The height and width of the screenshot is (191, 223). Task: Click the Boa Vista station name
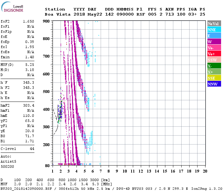tap(58, 14)
